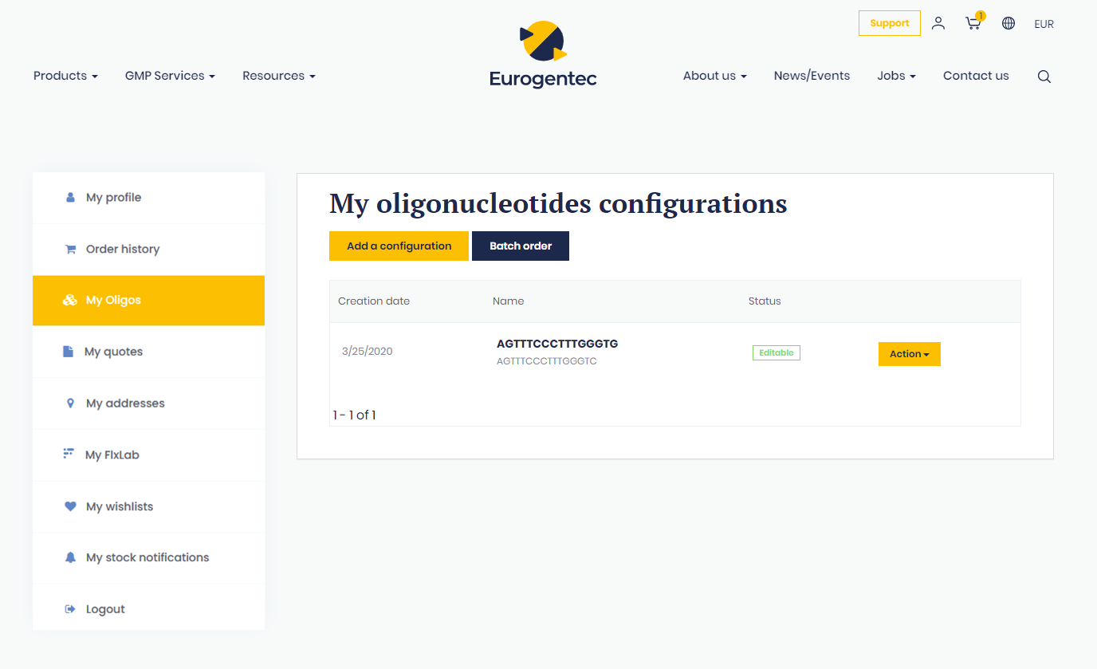Image resolution: width=1097 pixels, height=669 pixels.
Task: Click the bell icon beside My stock notifications
Action: pyautogui.click(x=70, y=557)
